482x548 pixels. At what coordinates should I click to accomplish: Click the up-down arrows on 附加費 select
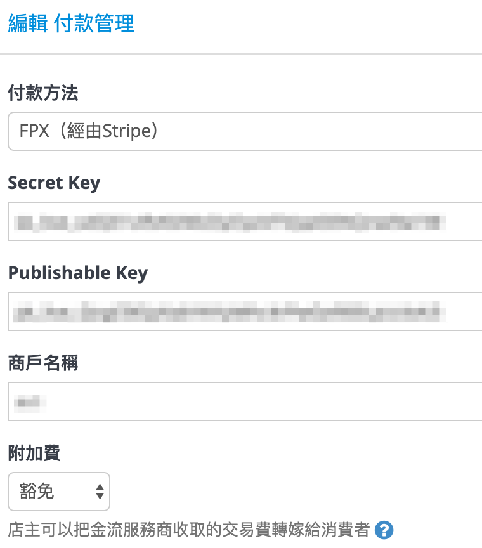click(x=100, y=492)
